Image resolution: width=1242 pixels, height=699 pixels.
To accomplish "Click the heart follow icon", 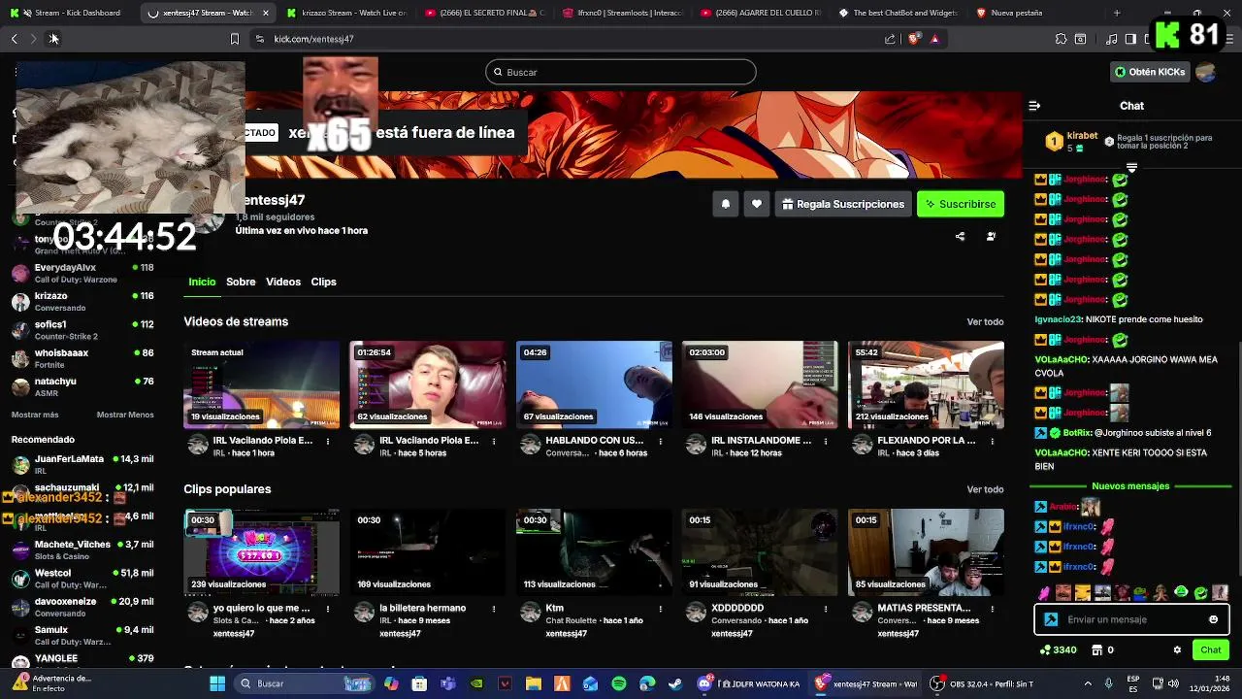I will 757,204.
